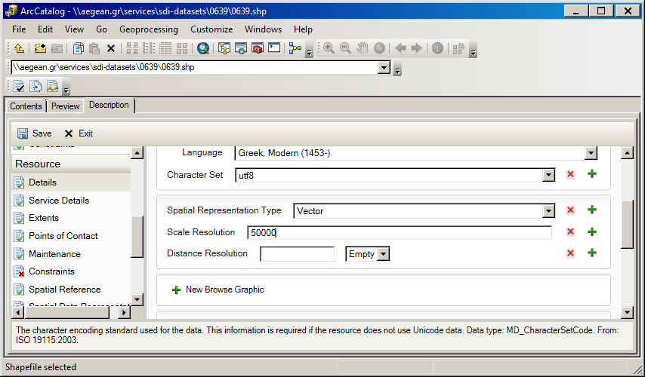Switch to the Preview tab
Image resolution: width=645 pixels, height=377 pixels.
coord(65,106)
